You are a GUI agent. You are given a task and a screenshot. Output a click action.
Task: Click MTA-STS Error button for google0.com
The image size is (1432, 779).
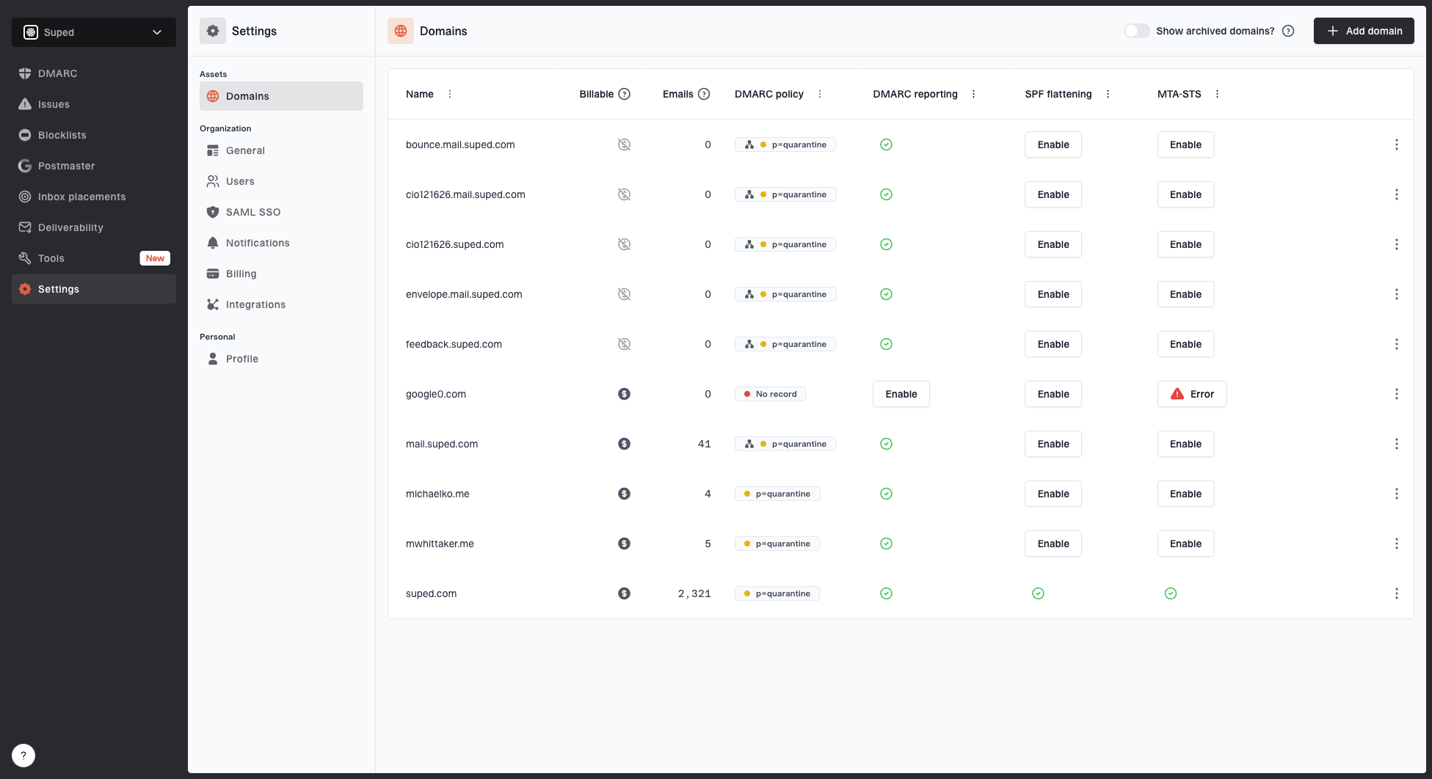[1192, 394]
